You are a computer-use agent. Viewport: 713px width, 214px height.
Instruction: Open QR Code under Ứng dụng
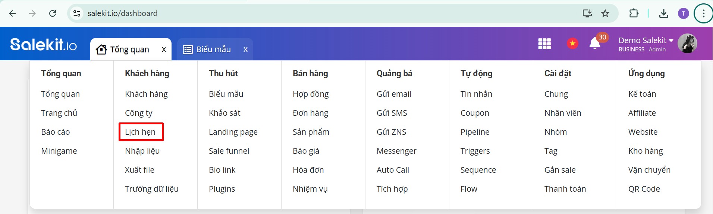[644, 189]
